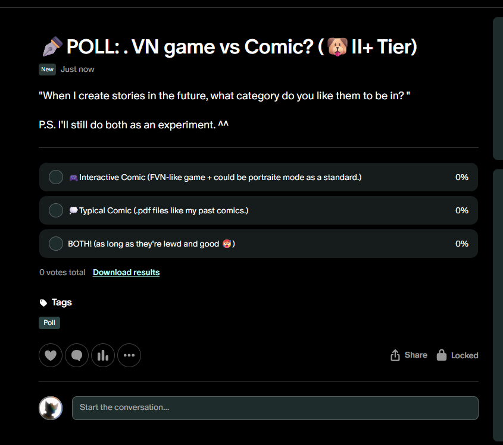Click the Locked status label

[464, 355]
